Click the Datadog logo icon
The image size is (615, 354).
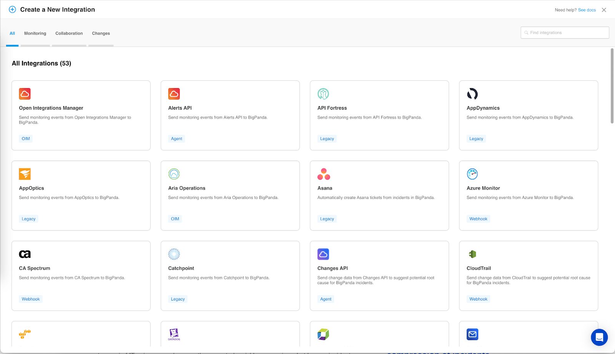click(x=174, y=334)
